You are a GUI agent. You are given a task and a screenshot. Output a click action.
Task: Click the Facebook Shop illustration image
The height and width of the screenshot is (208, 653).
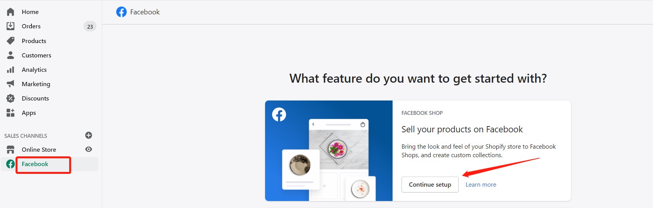[329, 151]
